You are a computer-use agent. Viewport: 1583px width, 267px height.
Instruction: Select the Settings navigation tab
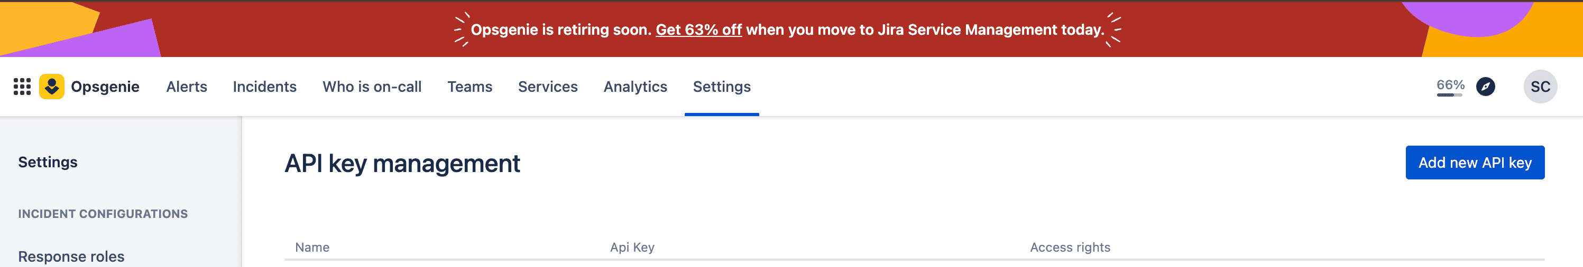pyautogui.click(x=722, y=87)
